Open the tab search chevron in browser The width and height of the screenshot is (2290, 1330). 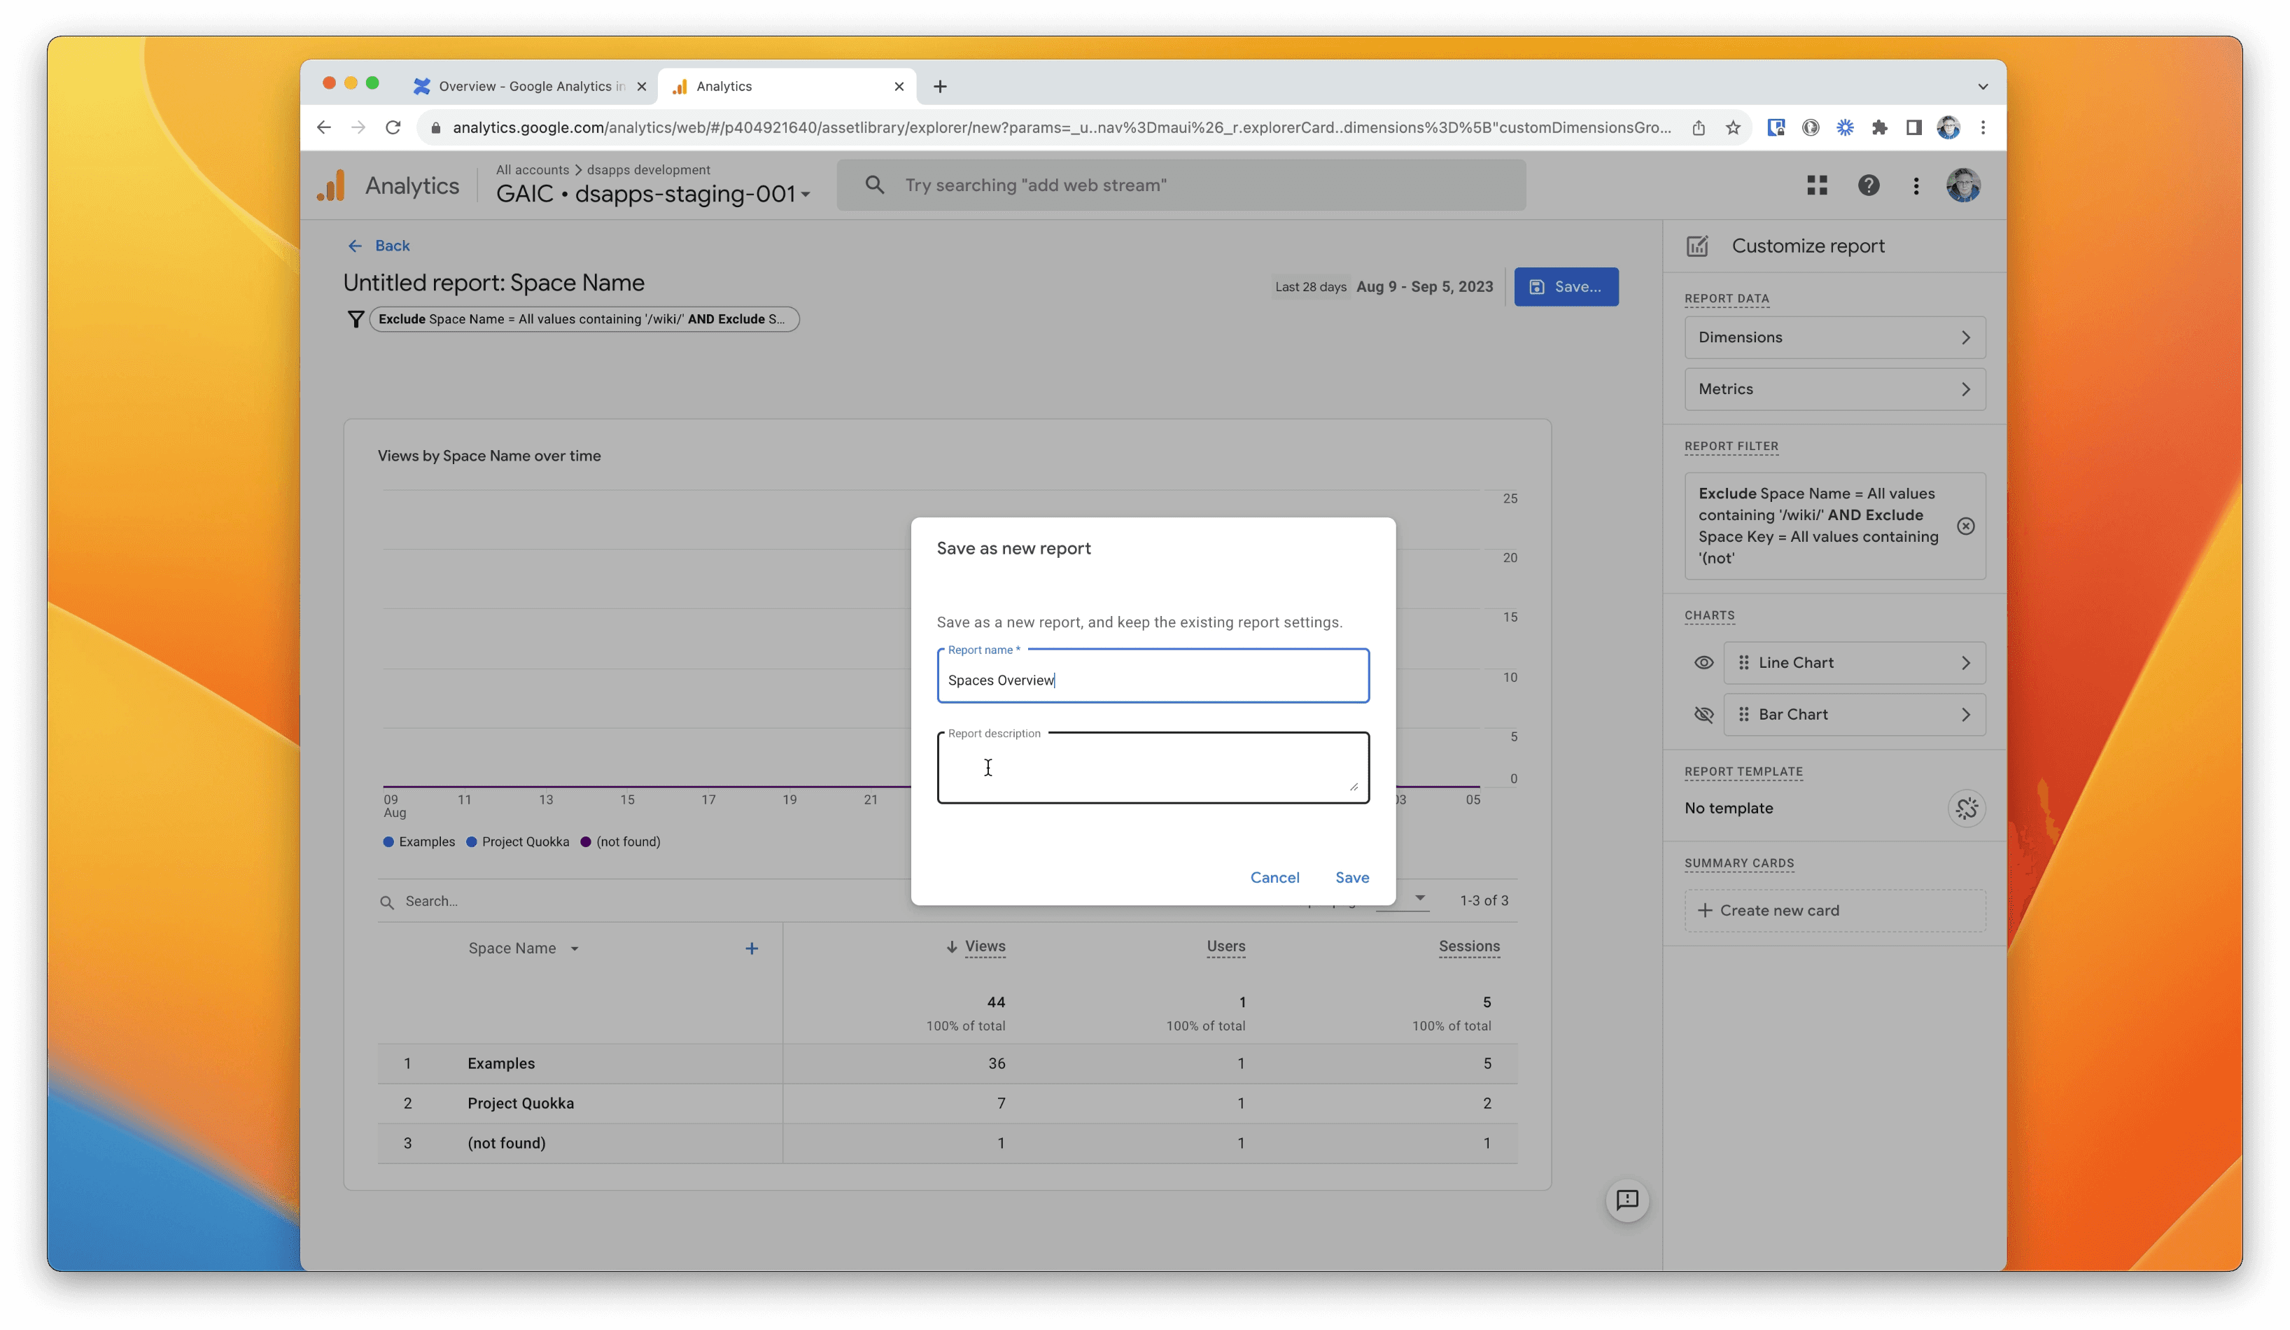[1982, 87]
